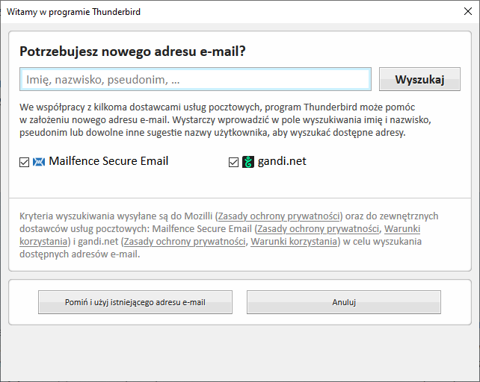The image size is (480, 382).
Task: Click the Kryteria wyszukiwania disclaimer text
Action: click(229, 235)
